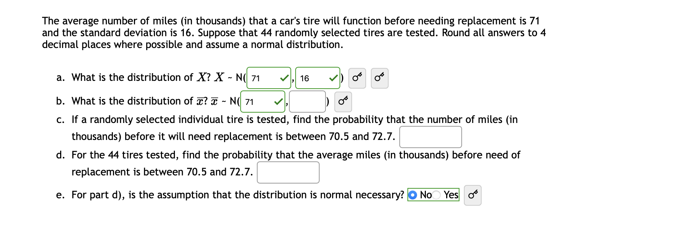Click the answer box for part d
Viewport: 682px width, 226px height.
coord(288,172)
